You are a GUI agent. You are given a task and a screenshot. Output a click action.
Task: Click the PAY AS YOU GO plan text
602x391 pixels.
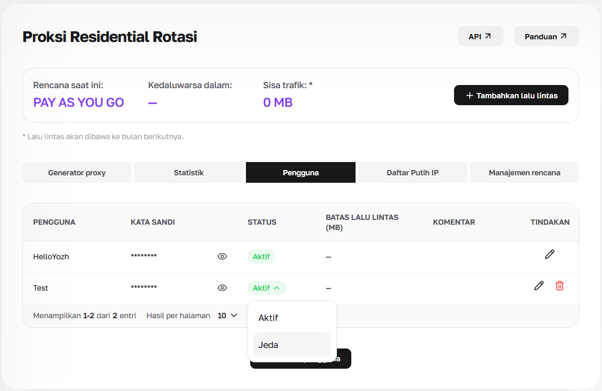pos(79,103)
